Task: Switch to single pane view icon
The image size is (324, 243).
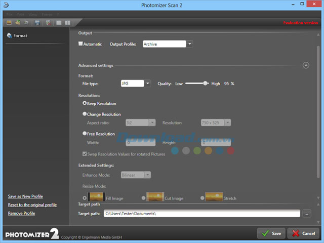Action: point(59,23)
